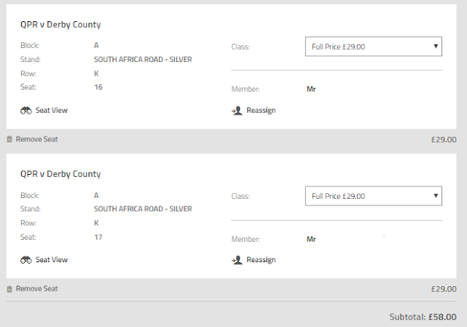Open Seat View link for seat 17
Image resolution: width=467 pixels, height=327 pixels.
coord(51,260)
